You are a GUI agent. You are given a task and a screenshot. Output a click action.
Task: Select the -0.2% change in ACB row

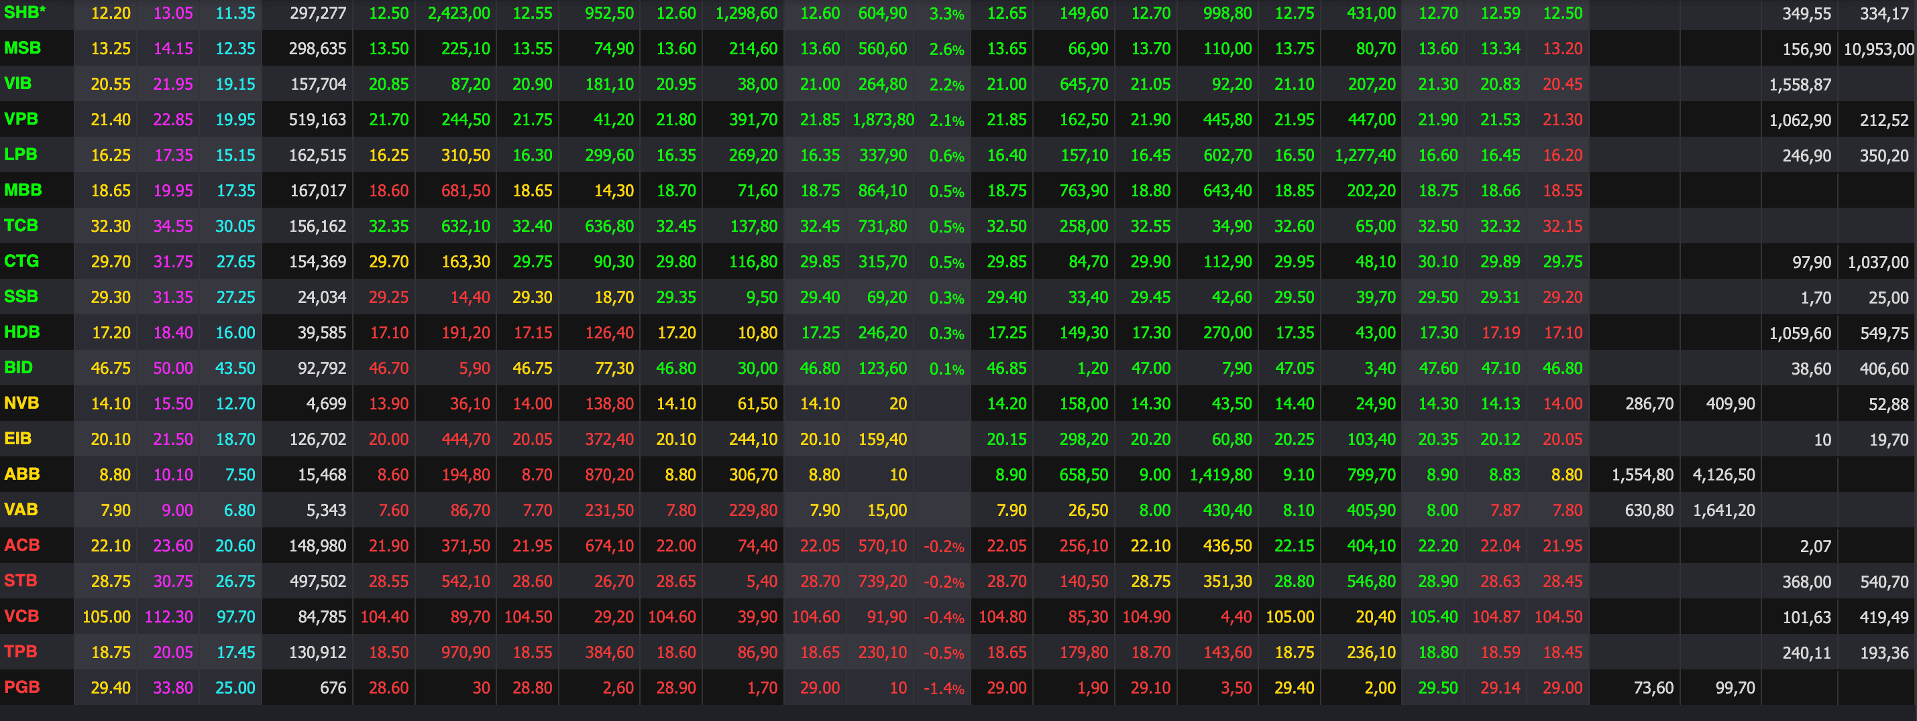(944, 546)
